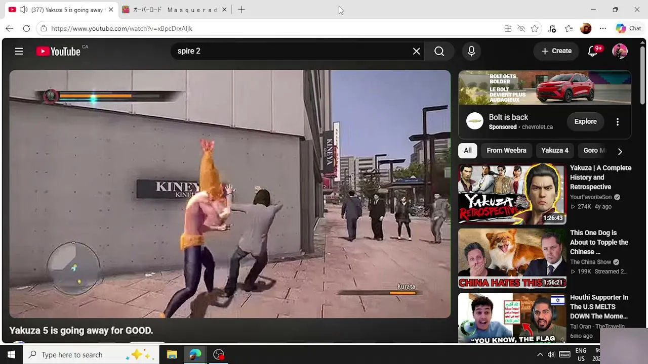Open the Windows Start menu

pos(11,354)
